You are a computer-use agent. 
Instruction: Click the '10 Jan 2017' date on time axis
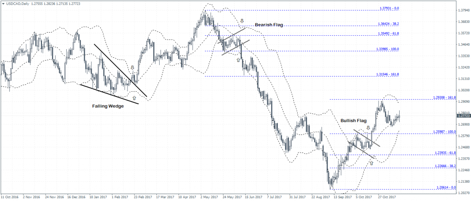coord(98,197)
